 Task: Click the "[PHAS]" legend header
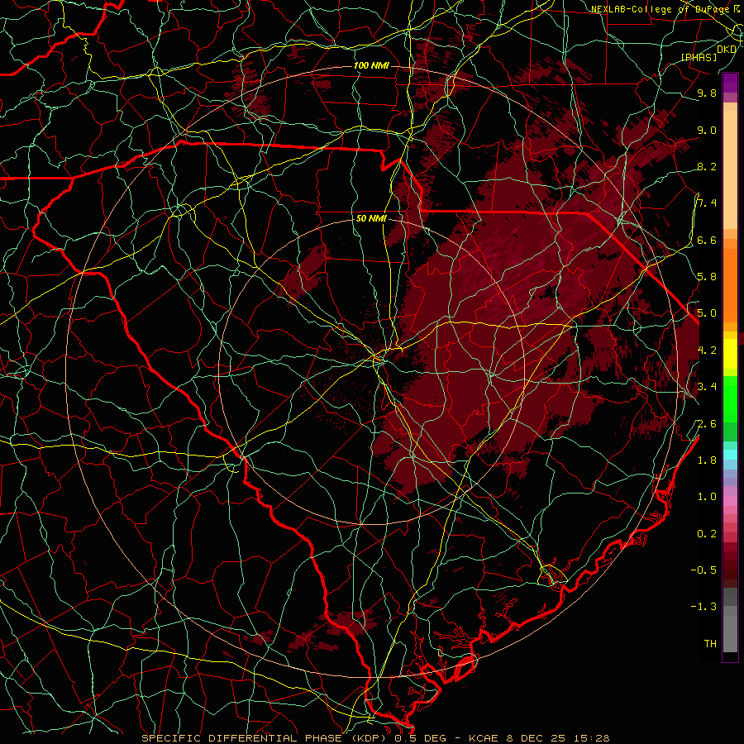[x=699, y=57]
